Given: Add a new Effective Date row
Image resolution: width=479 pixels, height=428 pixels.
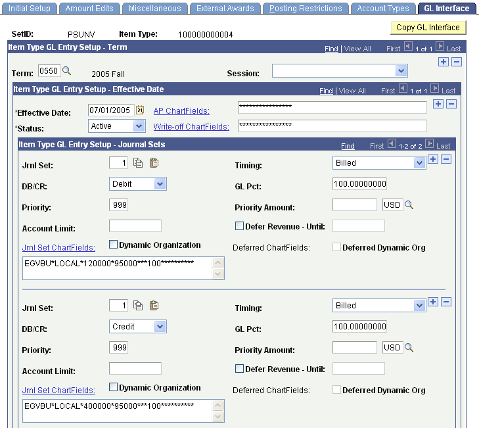Looking at the screenshot, I should coord(438,104).
